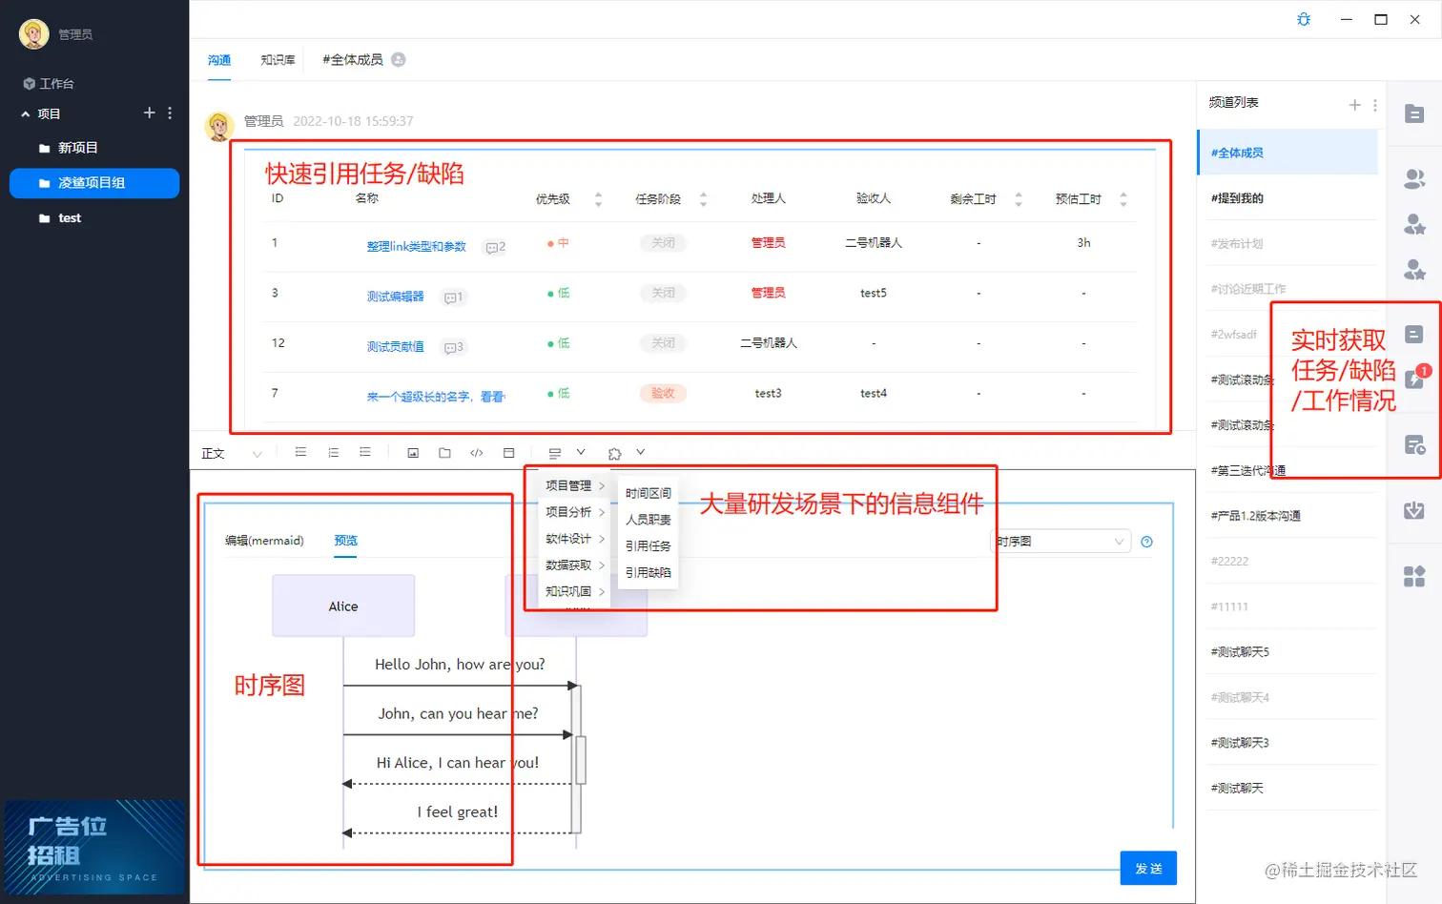The height and width of the screenshot is (904, 1442).
Task: Click the Alice participant box in diagram
Action: [x=343, y=606]
